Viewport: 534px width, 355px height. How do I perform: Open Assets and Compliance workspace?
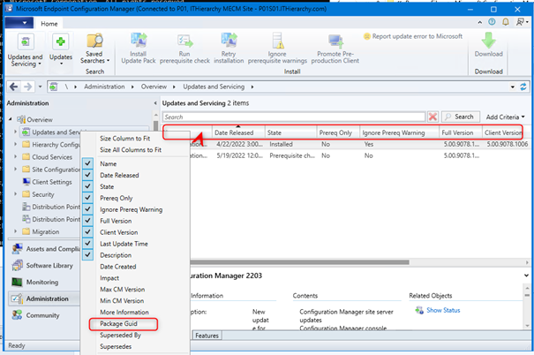point(46,249)
